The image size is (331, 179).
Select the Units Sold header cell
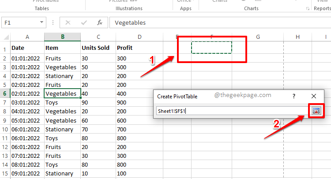[x=98, y=48]
